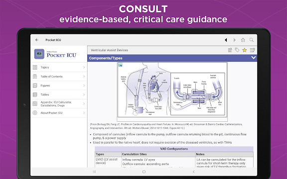The width and height of the screenshot is (287, 179).
Task: Click the tag icon in topic bar
Action: click(237, 50)
